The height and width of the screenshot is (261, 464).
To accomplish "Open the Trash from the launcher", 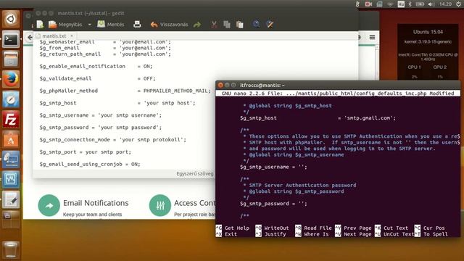I will [x=11, y=250].
